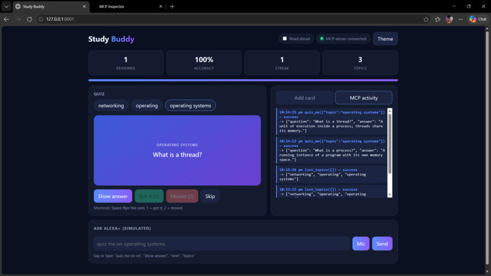Mark card with Missed (2) button
491x276 pixels.
pyautogui.click(x=182, y=196)
